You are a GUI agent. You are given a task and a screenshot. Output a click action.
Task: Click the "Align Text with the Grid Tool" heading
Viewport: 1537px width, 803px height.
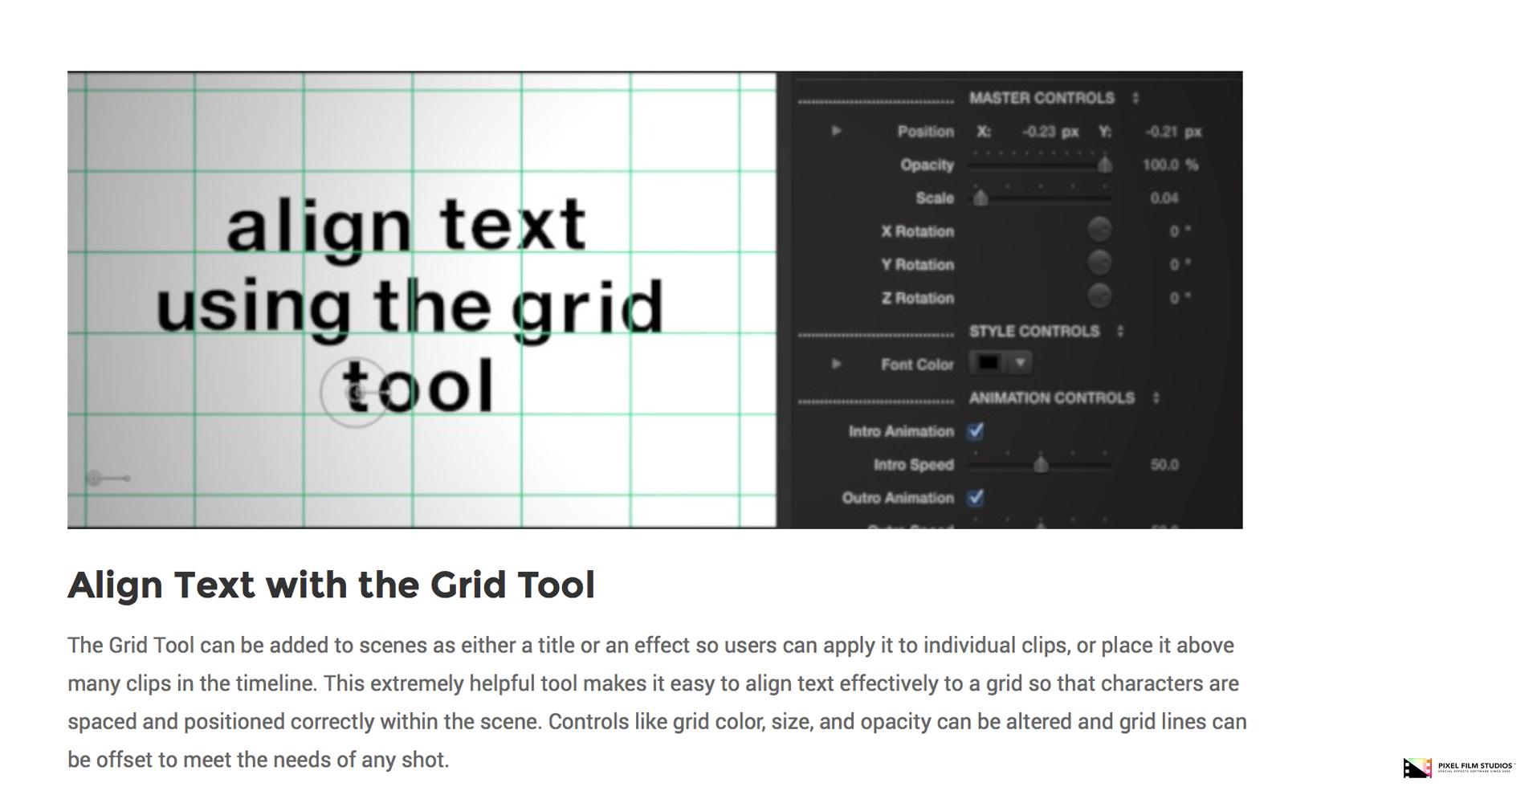[331, 585]
